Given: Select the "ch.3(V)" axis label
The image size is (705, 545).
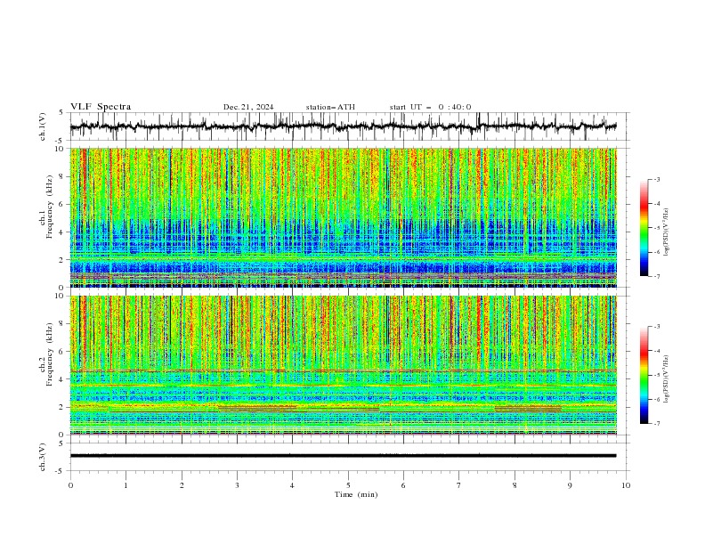Looking at the screenshot, I should pyautogui.click(x=43, y=457).
